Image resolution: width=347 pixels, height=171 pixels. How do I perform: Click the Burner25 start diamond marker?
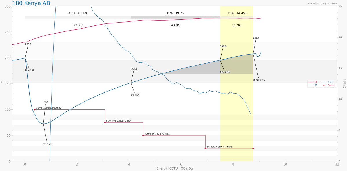205,148
